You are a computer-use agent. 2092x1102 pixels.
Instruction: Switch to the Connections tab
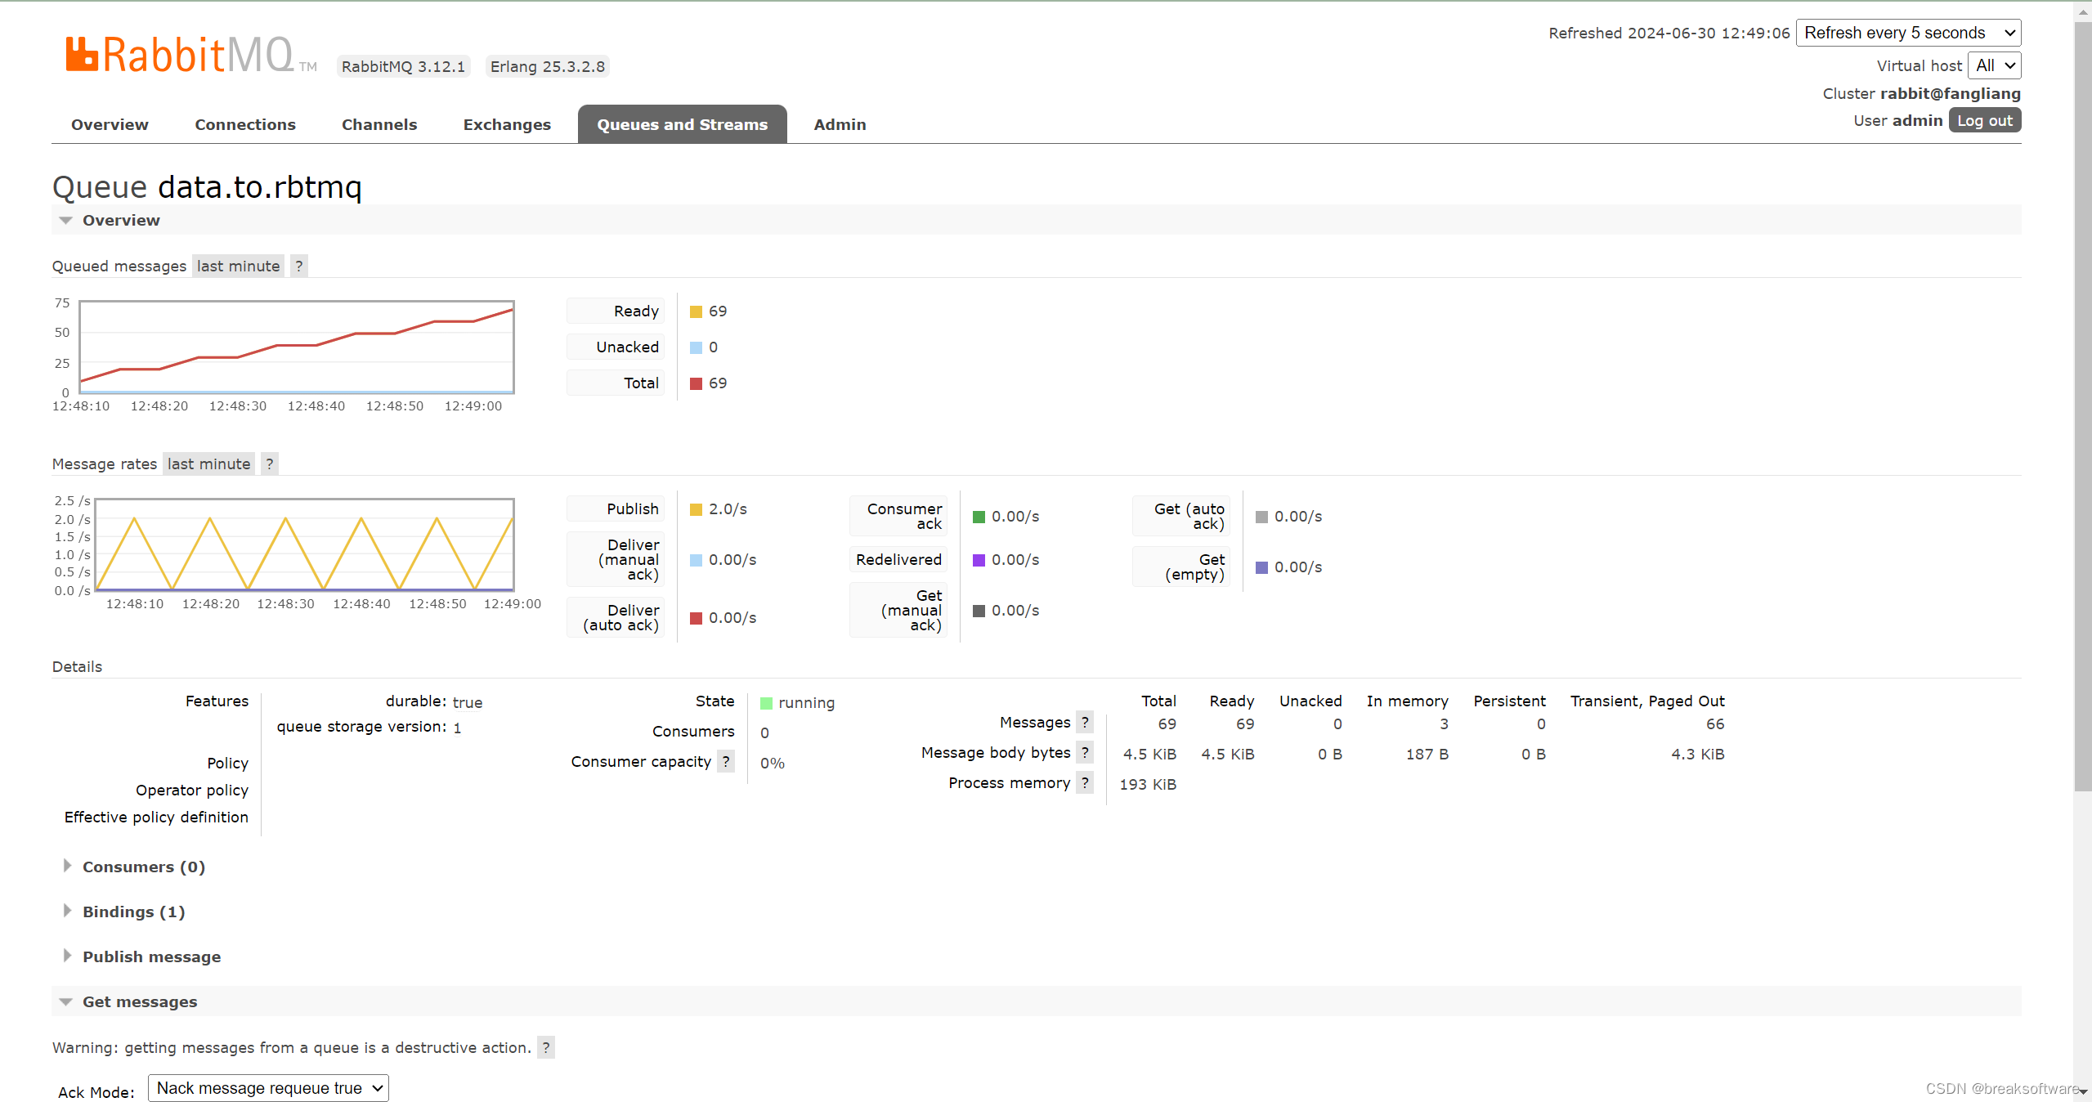tap(245, 124)
